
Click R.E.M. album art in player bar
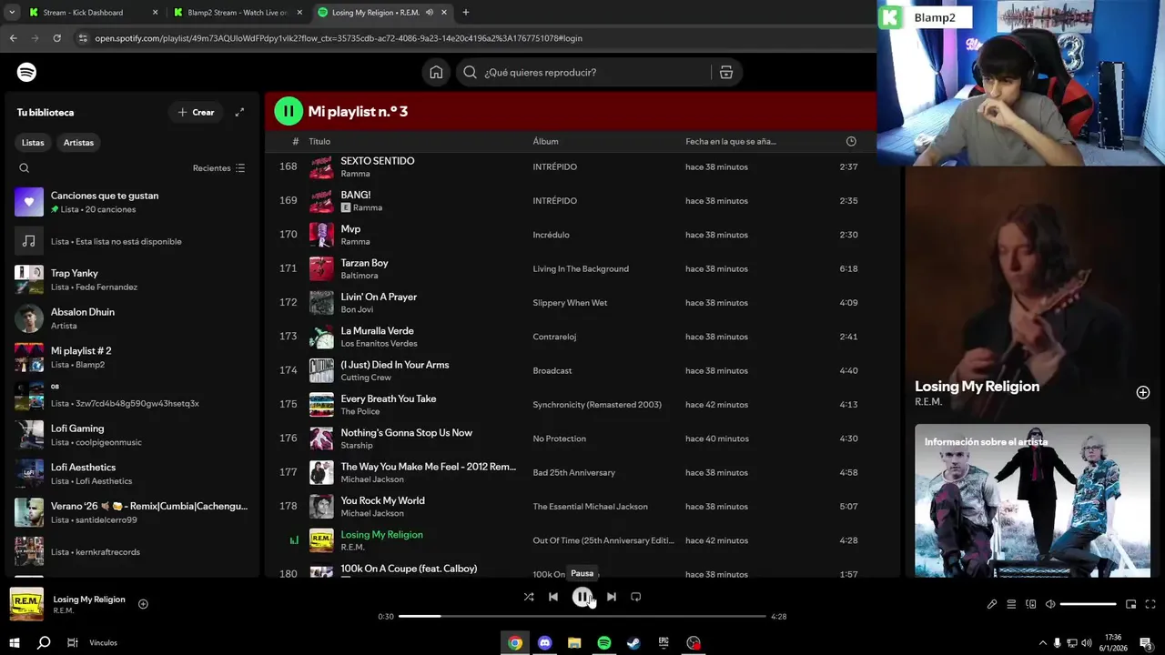[x=26, y=604]
